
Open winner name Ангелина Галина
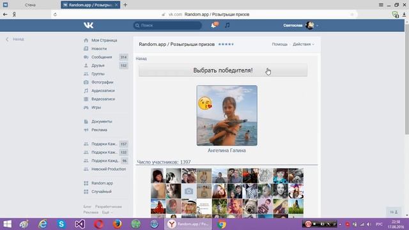tap(227, 151)
